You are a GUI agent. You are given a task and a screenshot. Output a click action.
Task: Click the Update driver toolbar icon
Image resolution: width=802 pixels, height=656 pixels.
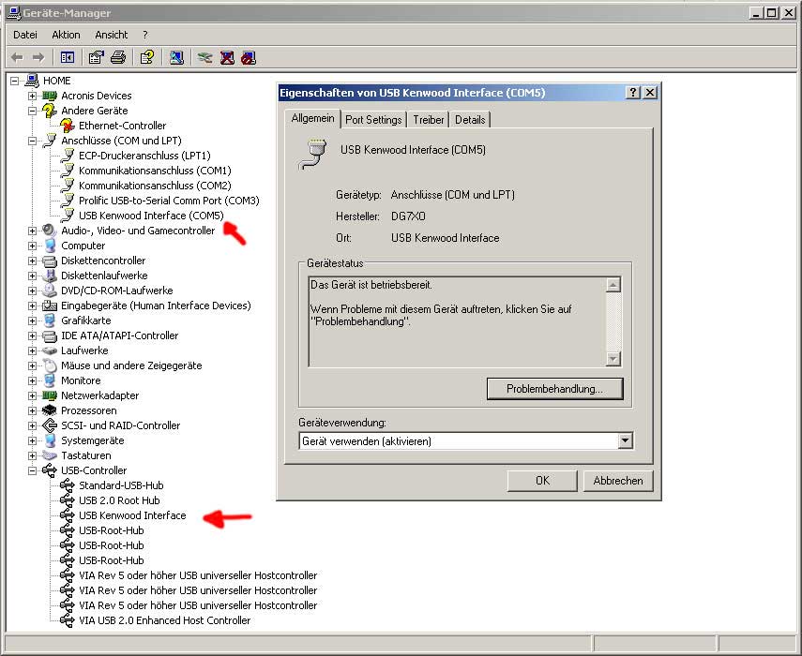click(204, 57)
